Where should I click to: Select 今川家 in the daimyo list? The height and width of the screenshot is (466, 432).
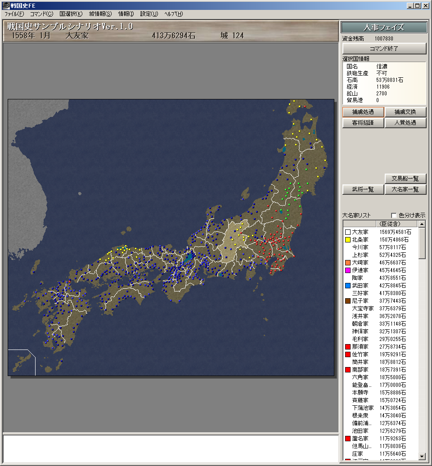[360, 247]
